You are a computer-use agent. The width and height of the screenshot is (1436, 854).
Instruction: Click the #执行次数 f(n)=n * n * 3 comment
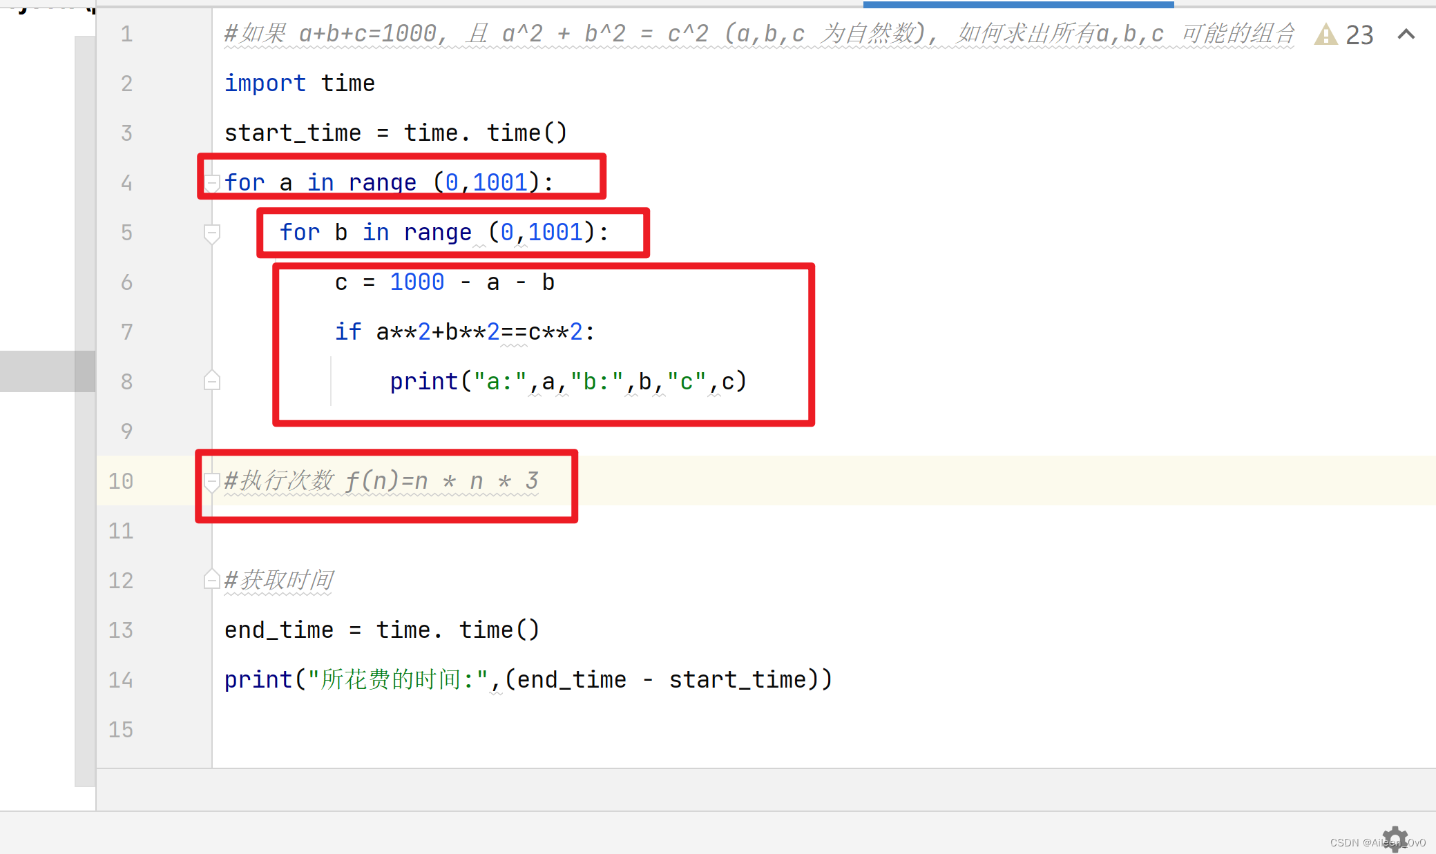click(381, 481)
